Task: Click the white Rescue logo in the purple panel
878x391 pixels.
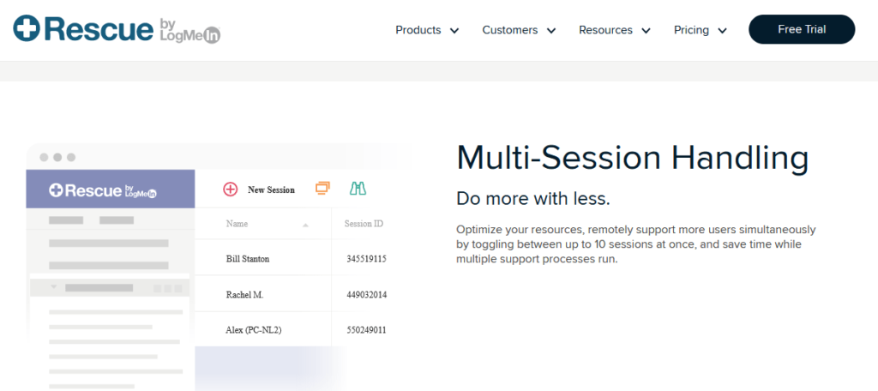Action: [103, 190]
